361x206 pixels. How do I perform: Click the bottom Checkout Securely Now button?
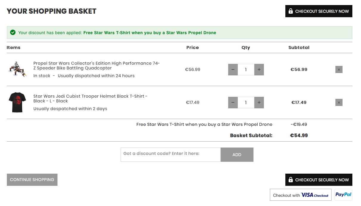[319, 180]
